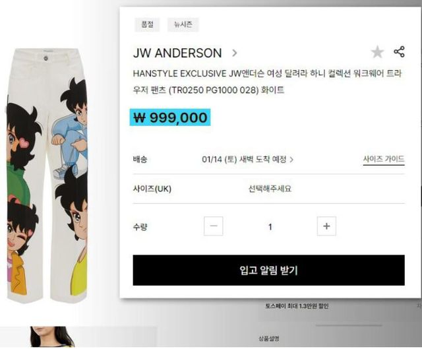Click the highlighted ₩ 999,000 price
422x349 pixels.
(x=170, y=117)
